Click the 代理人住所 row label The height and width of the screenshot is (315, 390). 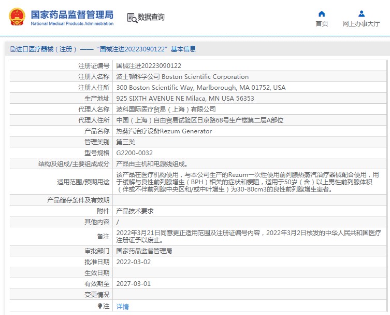[94, 120]
